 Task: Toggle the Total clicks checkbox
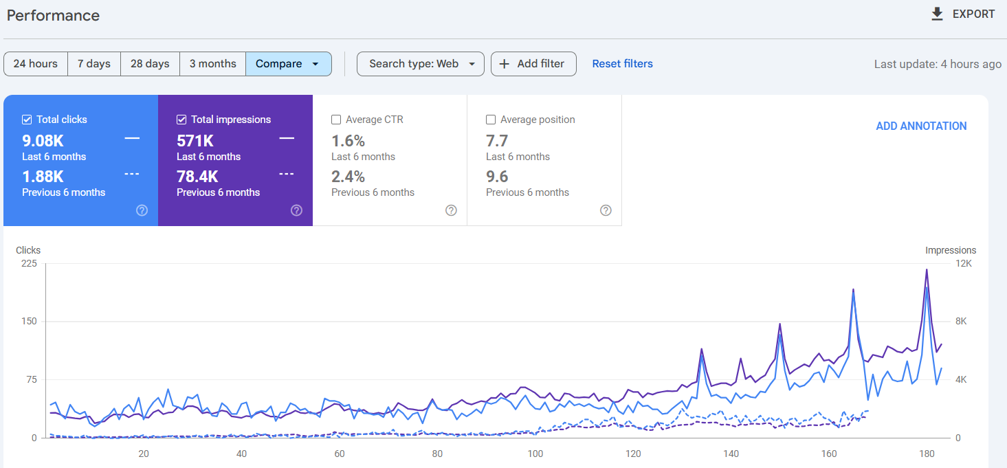tap(27, 120)
